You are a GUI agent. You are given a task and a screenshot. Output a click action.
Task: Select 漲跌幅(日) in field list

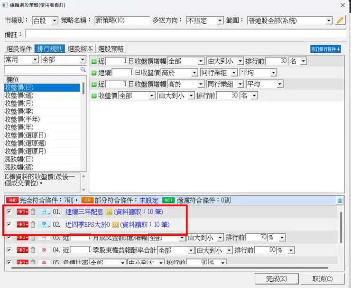click(x=42, y=159)
